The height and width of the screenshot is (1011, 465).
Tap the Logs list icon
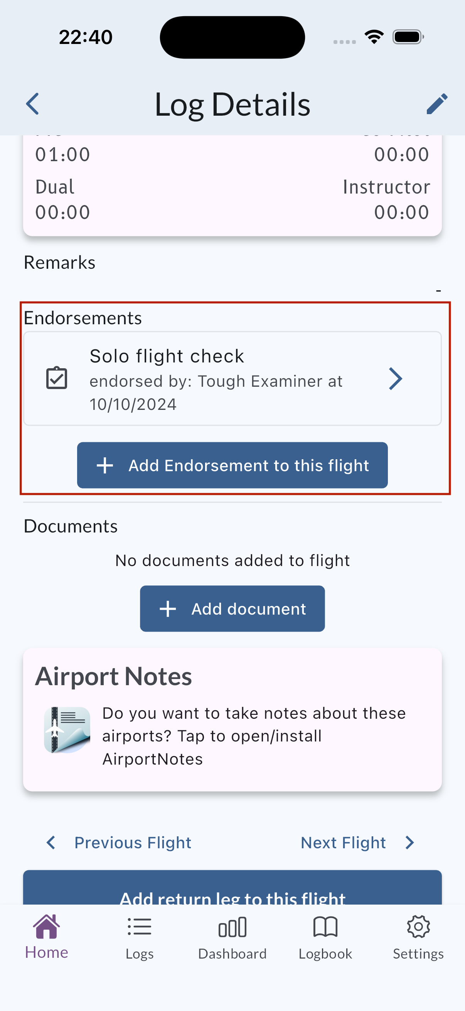point(140,927)
